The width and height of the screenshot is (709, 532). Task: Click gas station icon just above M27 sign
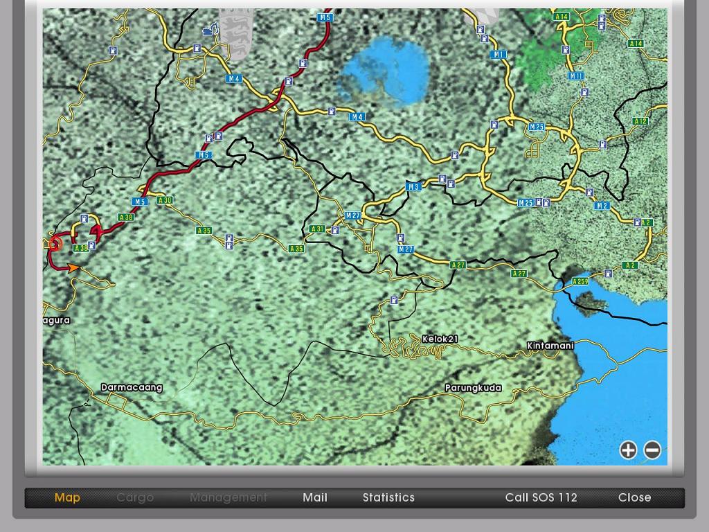point(400,238)
